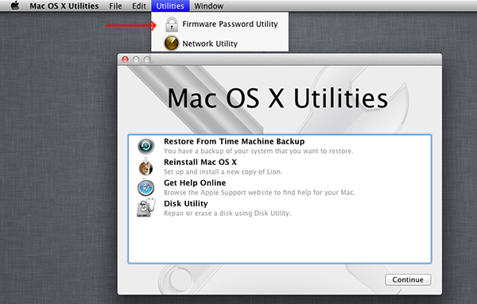Click the Continue button
477x304 pixels.
tap(408, 279)
